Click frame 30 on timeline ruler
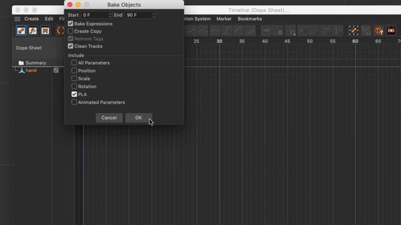The image size is (401, 225). click(x=219, y=41)
